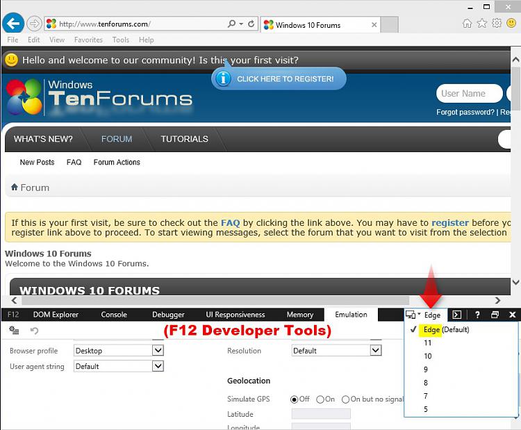Click the FAQ link in subnav
521x430 pixels.
point(74,162)
